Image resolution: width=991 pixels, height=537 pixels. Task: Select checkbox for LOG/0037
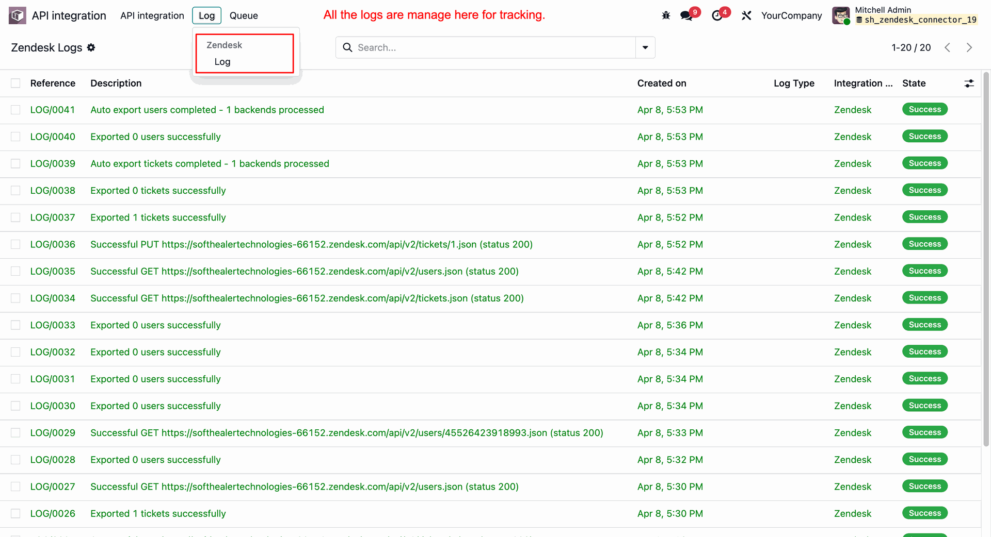pyautogui.click(x=15, y=217)
